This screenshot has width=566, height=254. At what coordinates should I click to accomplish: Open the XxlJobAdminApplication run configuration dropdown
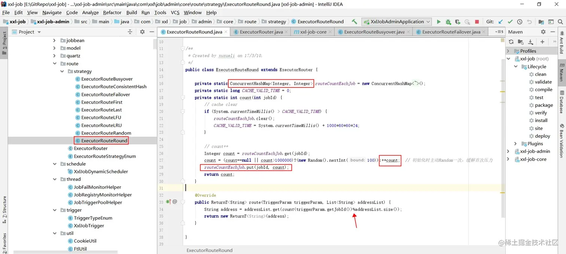pos(396,22)
